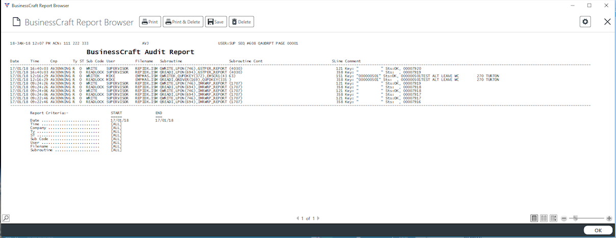The width and height of the screenshot is (616, 238).
Task: Zoom in with the plus button
Action: [x=609, y=218]
